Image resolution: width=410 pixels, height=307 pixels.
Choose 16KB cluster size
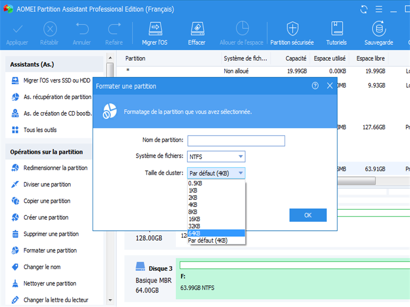coord(216,219)
